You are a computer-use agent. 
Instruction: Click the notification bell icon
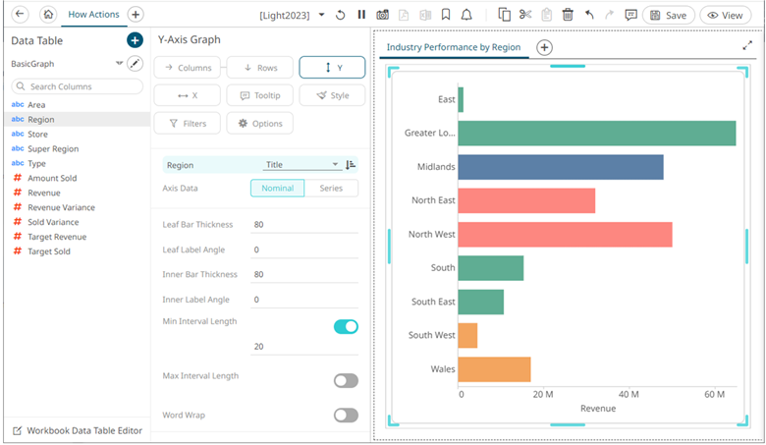click(466, 15)
